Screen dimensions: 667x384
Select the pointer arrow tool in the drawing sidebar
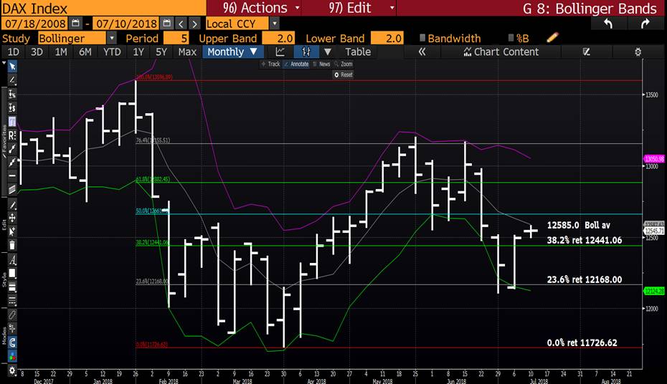pos(12,66)
